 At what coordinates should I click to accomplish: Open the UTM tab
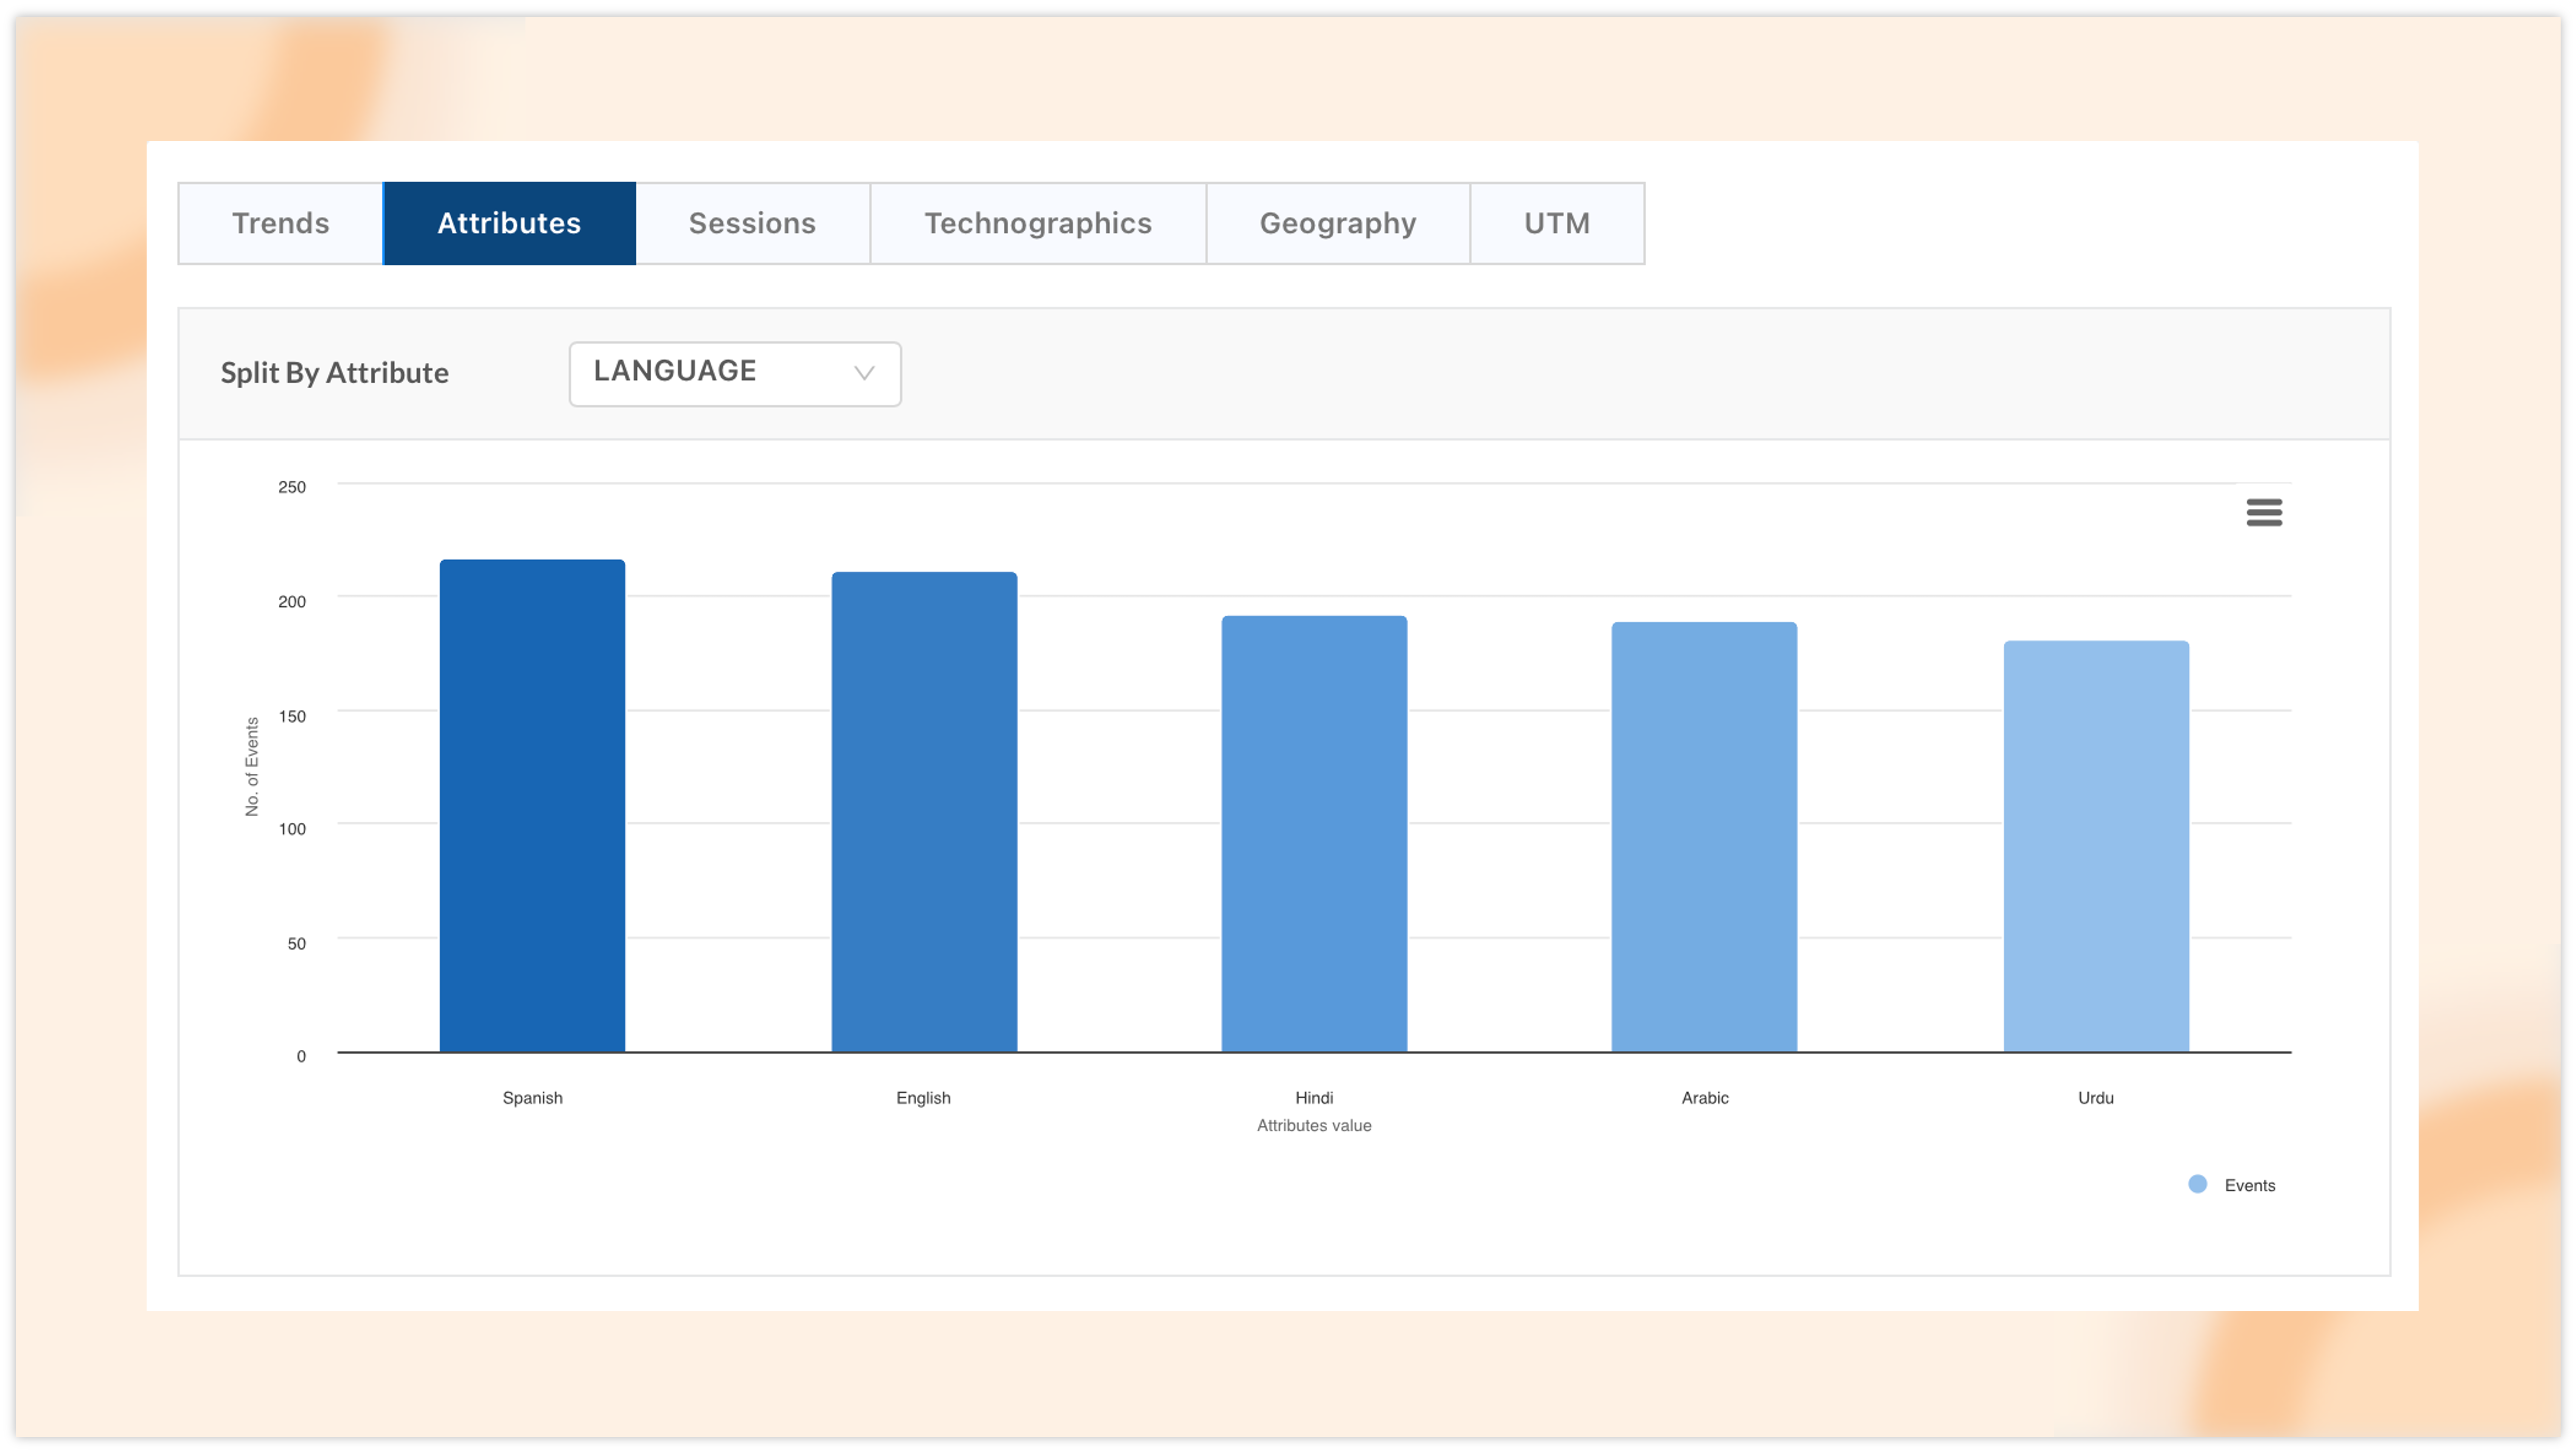coord(1556,223)
